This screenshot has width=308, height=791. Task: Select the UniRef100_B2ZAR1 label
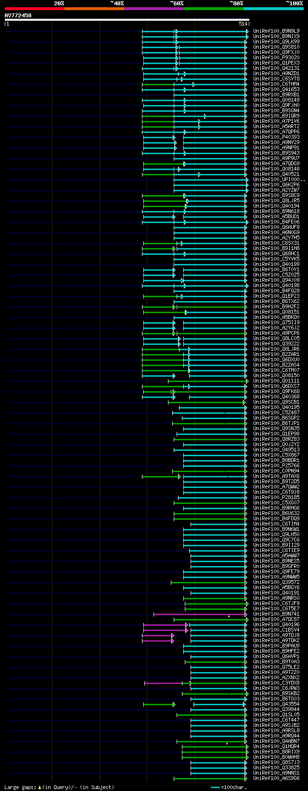click(276, 354)
